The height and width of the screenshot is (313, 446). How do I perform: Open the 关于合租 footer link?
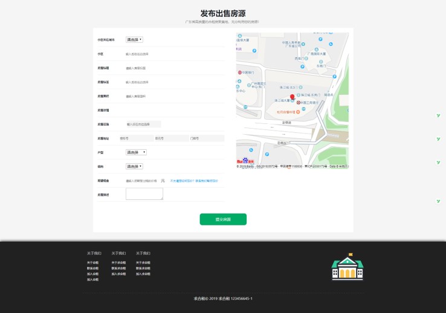92,263
